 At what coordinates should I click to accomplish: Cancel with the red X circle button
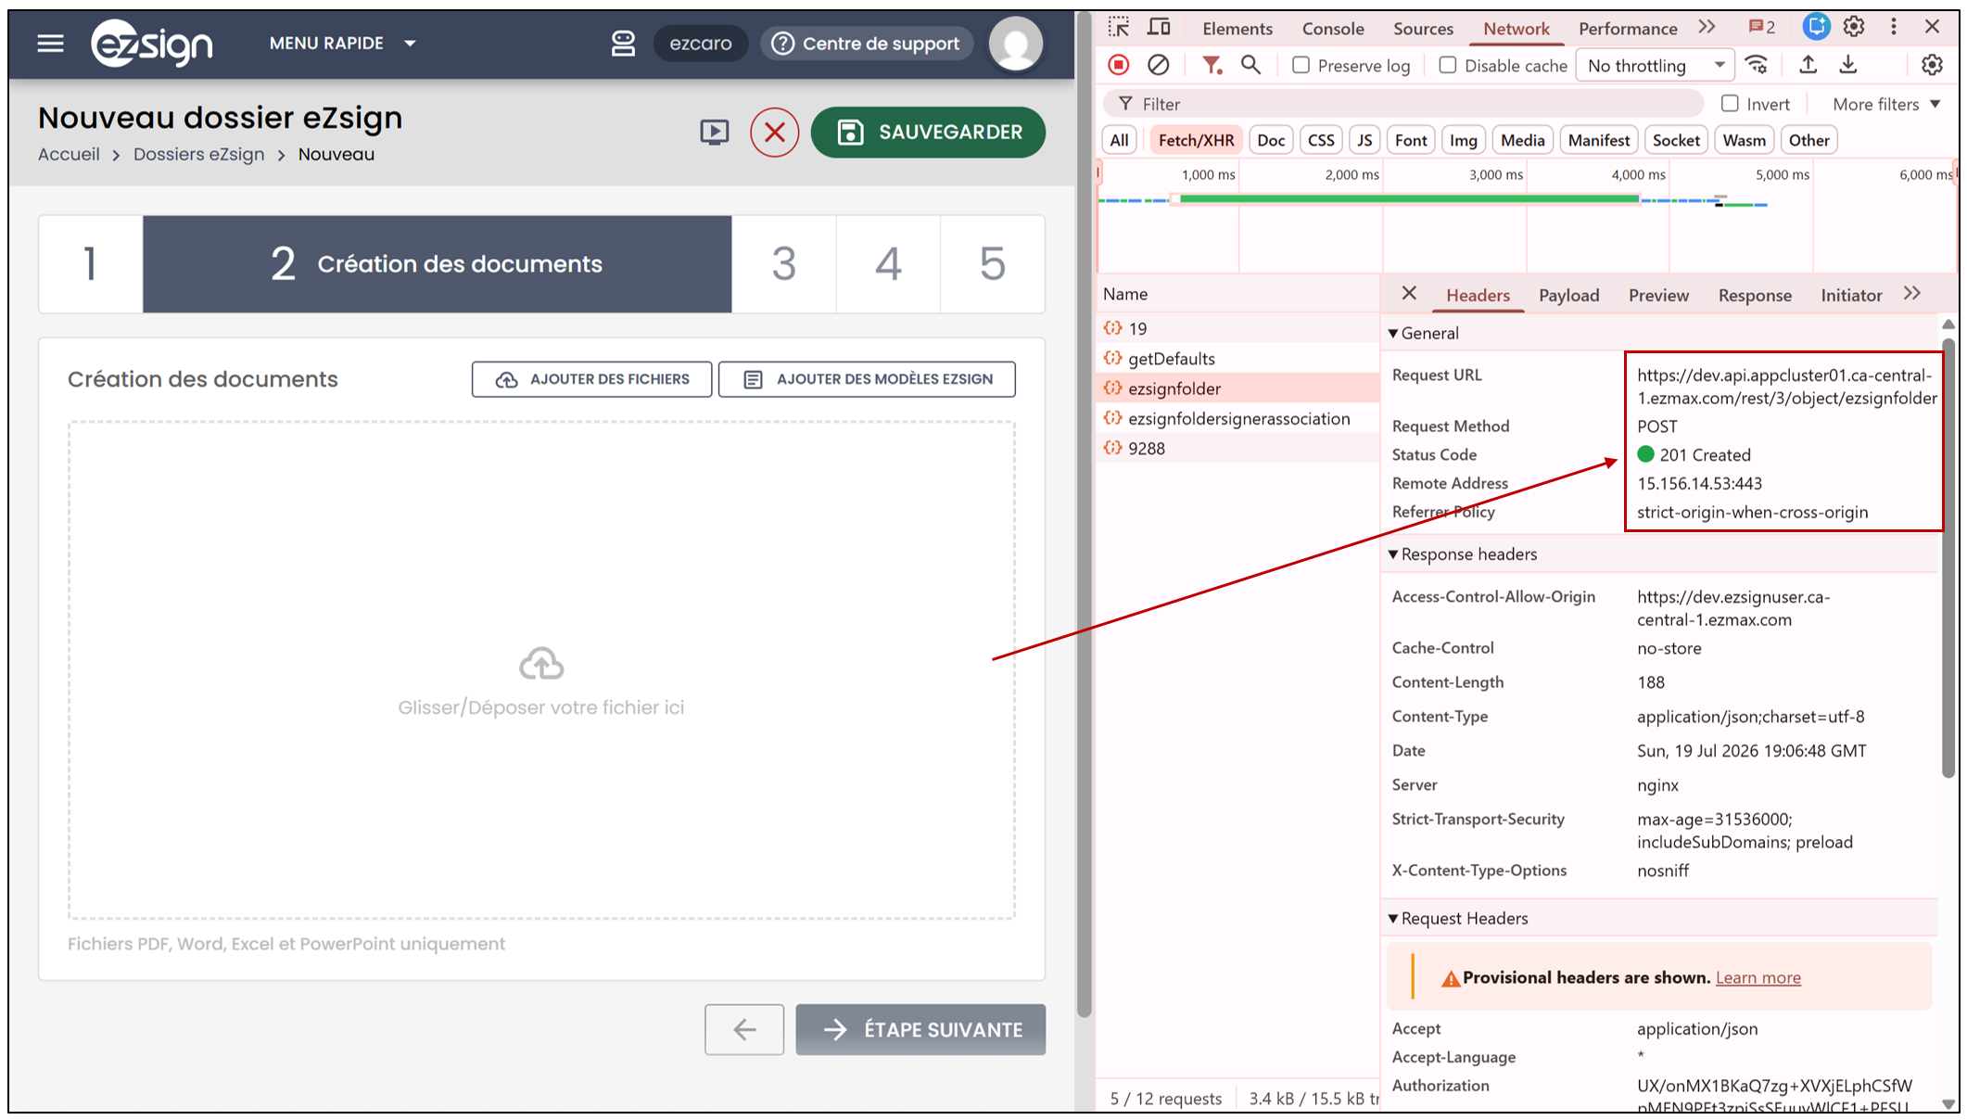click(x=774, y=133)
